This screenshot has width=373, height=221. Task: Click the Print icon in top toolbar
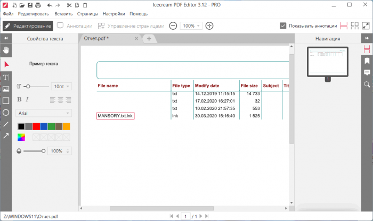tap(37, 5)
